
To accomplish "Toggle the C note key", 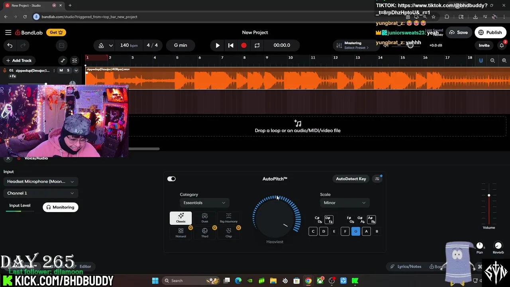I will (x=313, y=231).
